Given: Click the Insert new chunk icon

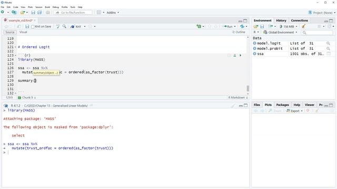Looking at the screenshot, I should pyautogui.click(x=199, y=26).
